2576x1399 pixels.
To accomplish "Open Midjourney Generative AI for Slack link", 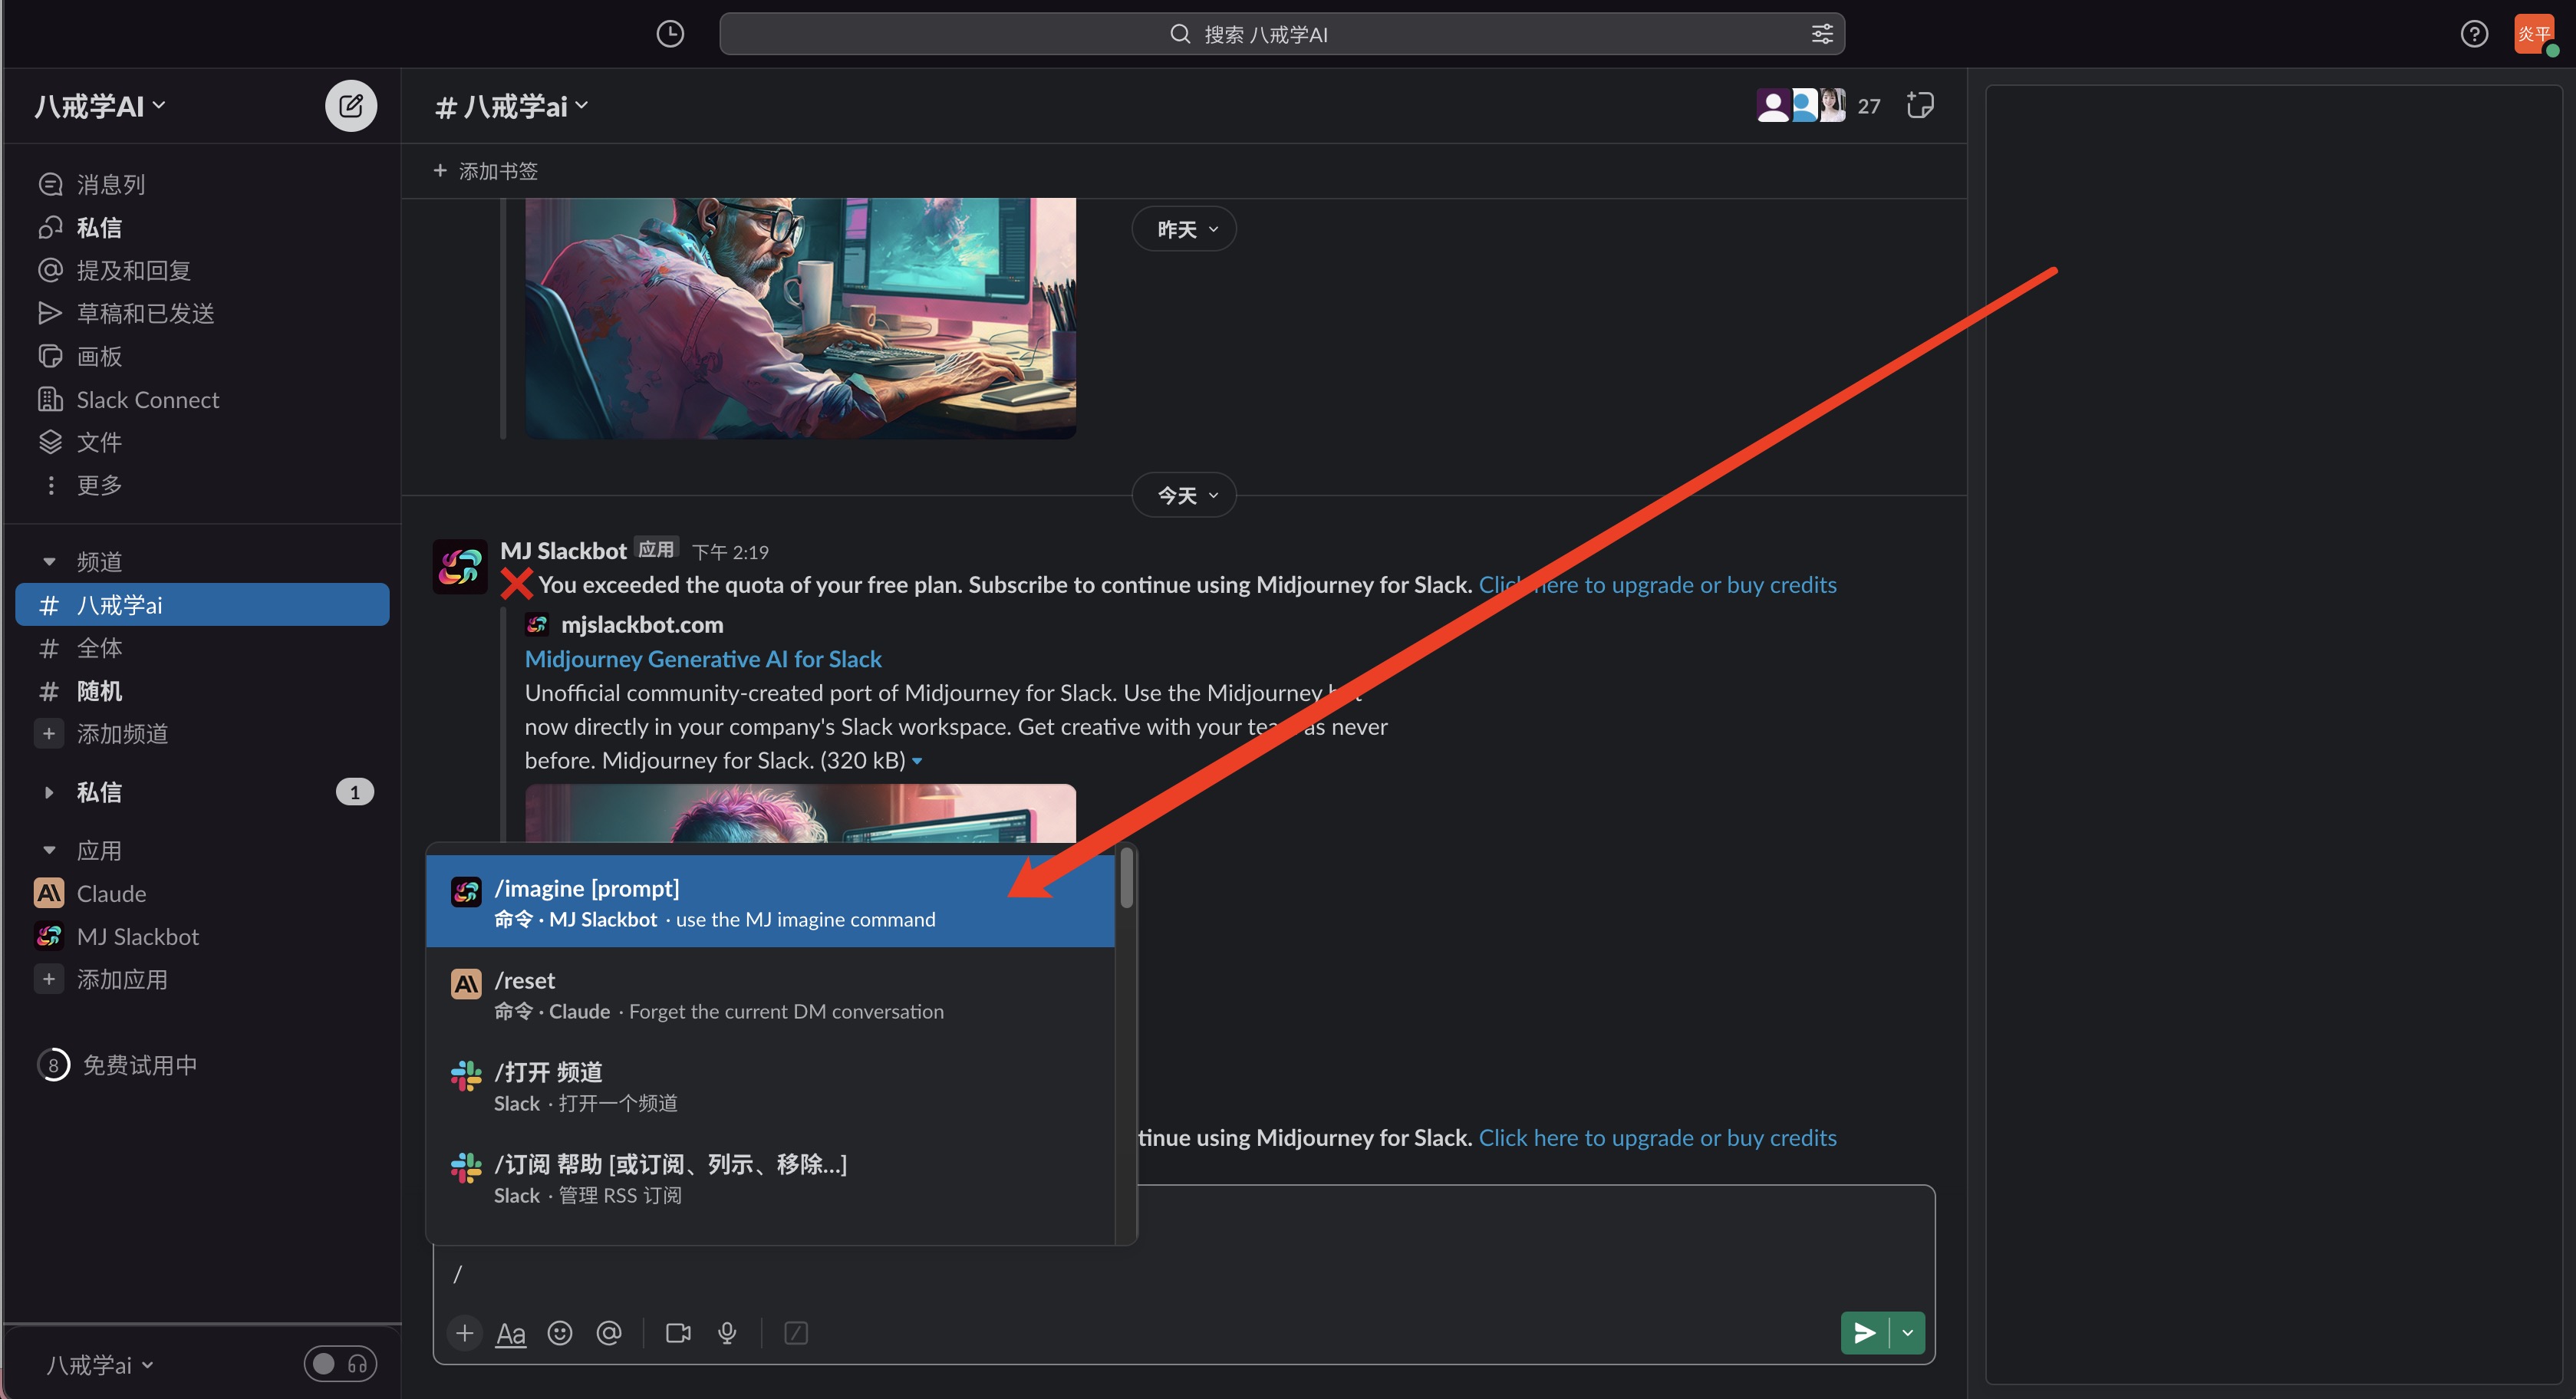I will 703,659.
